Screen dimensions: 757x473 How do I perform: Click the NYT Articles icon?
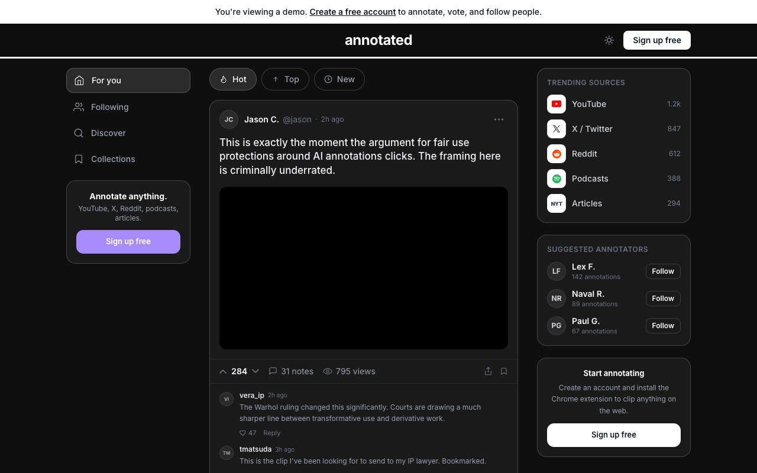tap(557, 203)
